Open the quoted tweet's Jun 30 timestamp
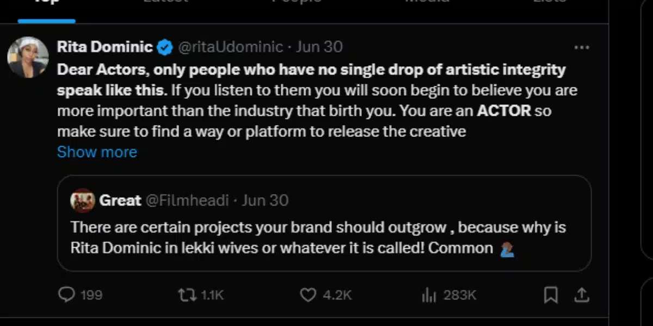Image resolution: width=653 pixels, height=326 pixels. pyautogui.click(x=265, y=200)
